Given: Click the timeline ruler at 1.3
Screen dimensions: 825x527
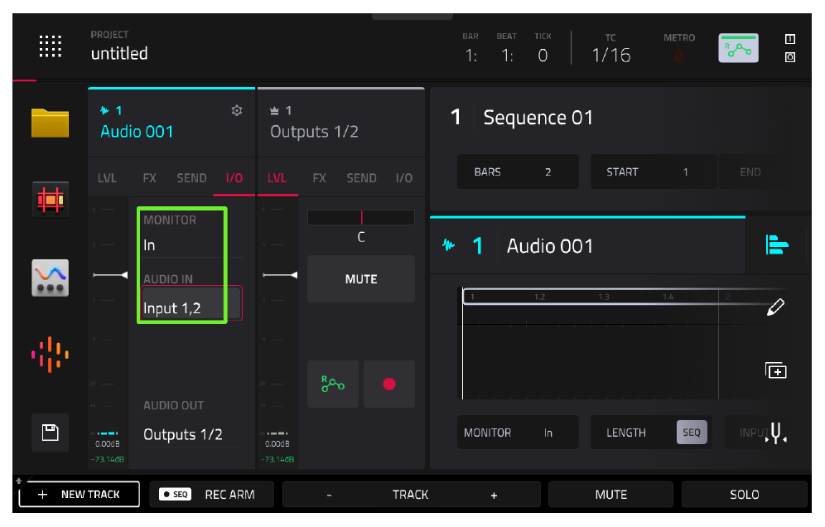Looking at the screenshot, I should point(604,297).
